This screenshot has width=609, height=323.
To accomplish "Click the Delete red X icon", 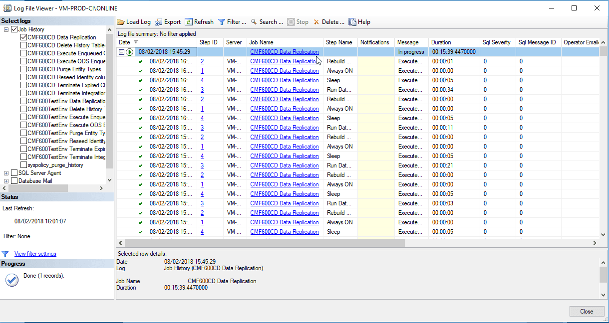I will 316,22.
